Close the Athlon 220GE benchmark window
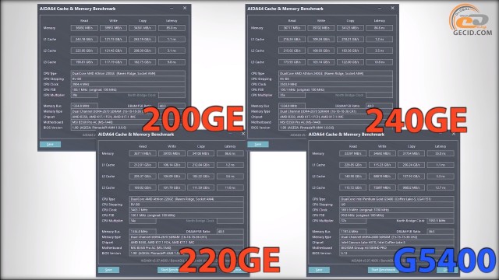 243,134
